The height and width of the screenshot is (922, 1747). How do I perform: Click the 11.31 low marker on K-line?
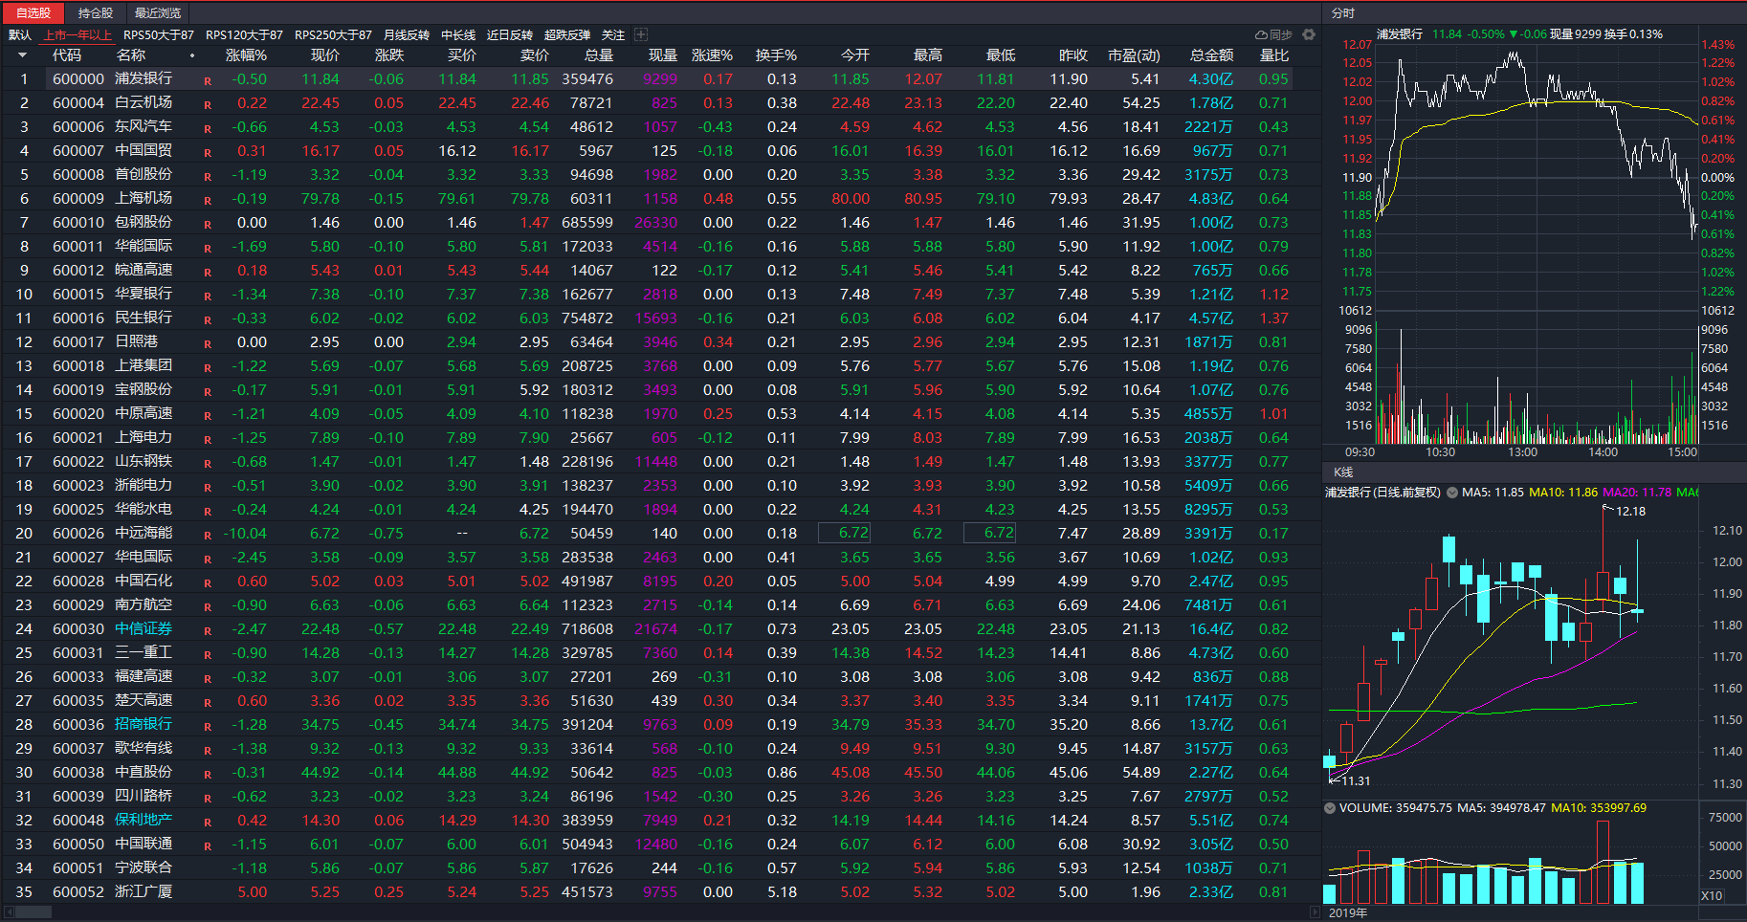[1356, 781]
